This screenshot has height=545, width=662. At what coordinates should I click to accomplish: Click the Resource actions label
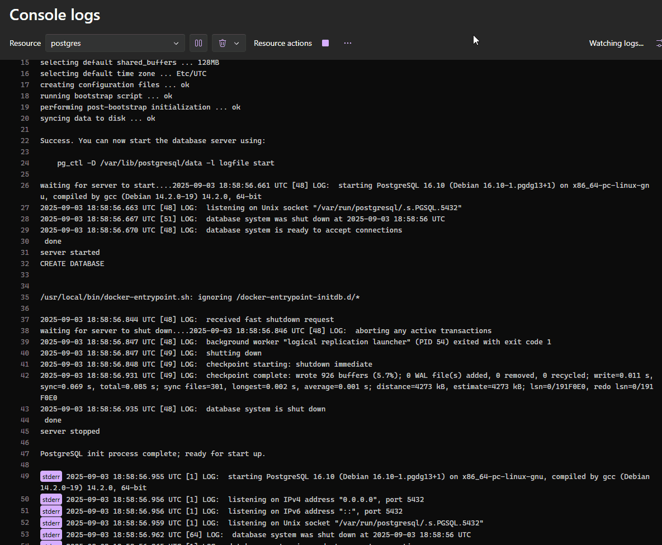(x=283, y=43)
